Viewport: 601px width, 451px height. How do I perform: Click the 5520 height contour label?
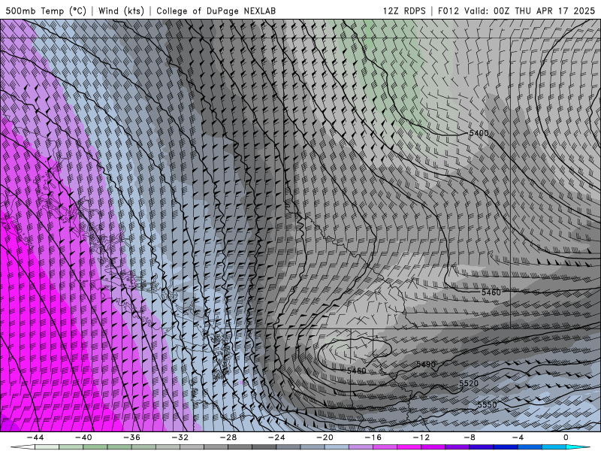(469, 383)
